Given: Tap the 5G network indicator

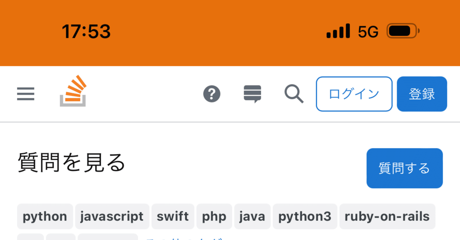Looking at the screenshot, I should click(367, 32).
